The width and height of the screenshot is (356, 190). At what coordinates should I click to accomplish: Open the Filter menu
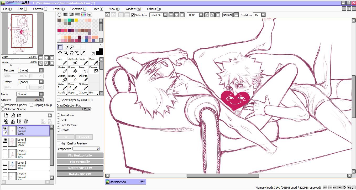97,9
